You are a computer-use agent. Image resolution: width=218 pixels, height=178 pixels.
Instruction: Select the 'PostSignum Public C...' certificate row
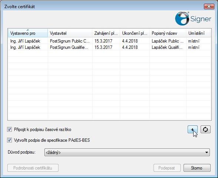point(110,41)
